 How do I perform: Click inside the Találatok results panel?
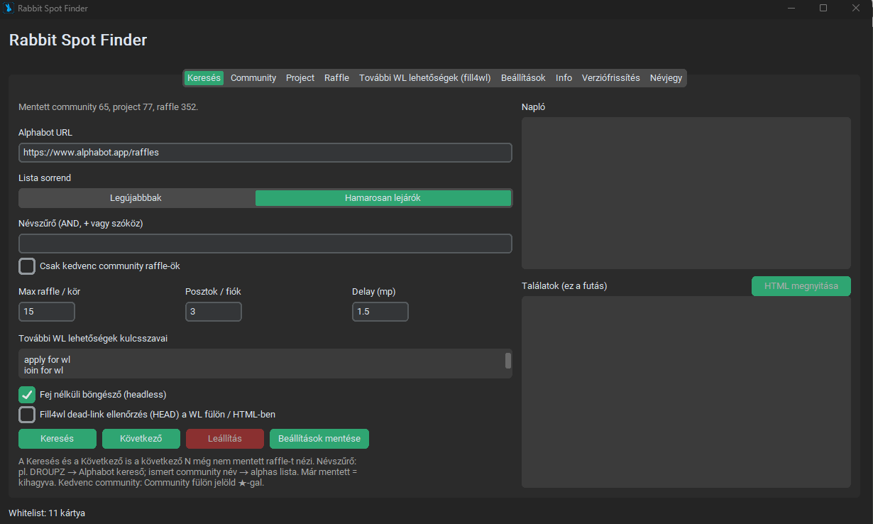click(686, 392)
